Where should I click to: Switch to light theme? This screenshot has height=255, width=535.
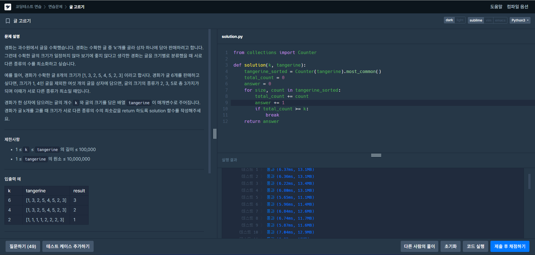tap(460, 20)
